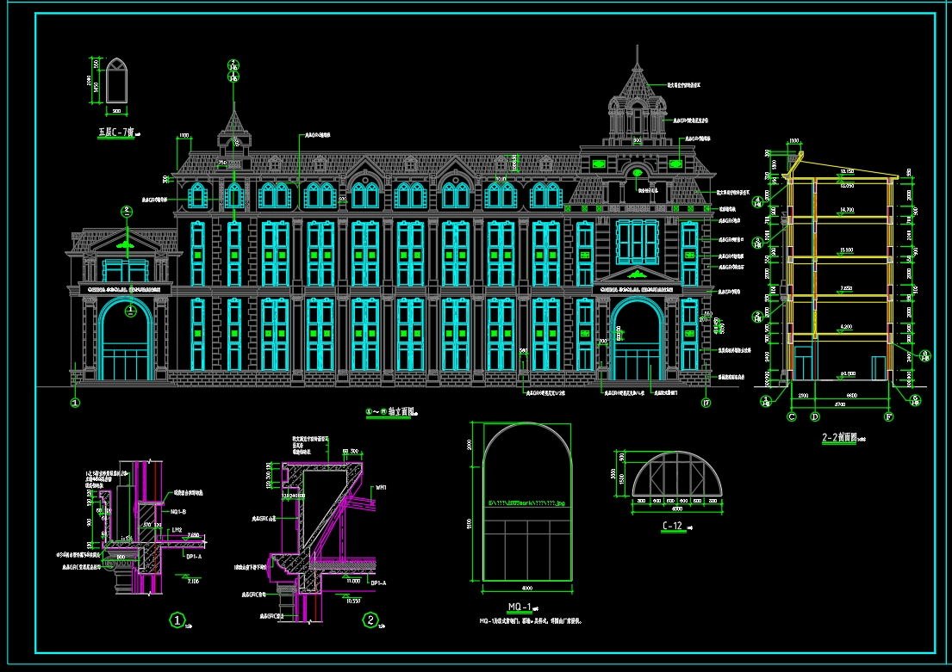Viewport: 952px width, 672px height.
Task: Click the detail marker 1 circle below left detail
Action: [x=177, y=620]
